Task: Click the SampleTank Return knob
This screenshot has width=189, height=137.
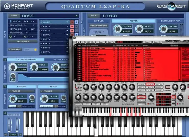Action: click(180, 97)
